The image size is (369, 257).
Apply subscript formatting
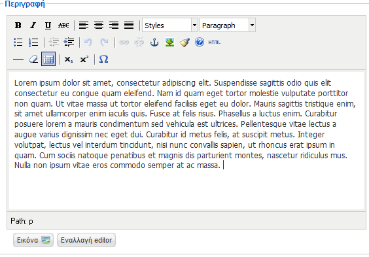[69, 60]
